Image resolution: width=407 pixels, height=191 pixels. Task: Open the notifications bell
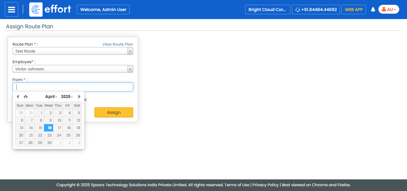click(x=373, y=10)
